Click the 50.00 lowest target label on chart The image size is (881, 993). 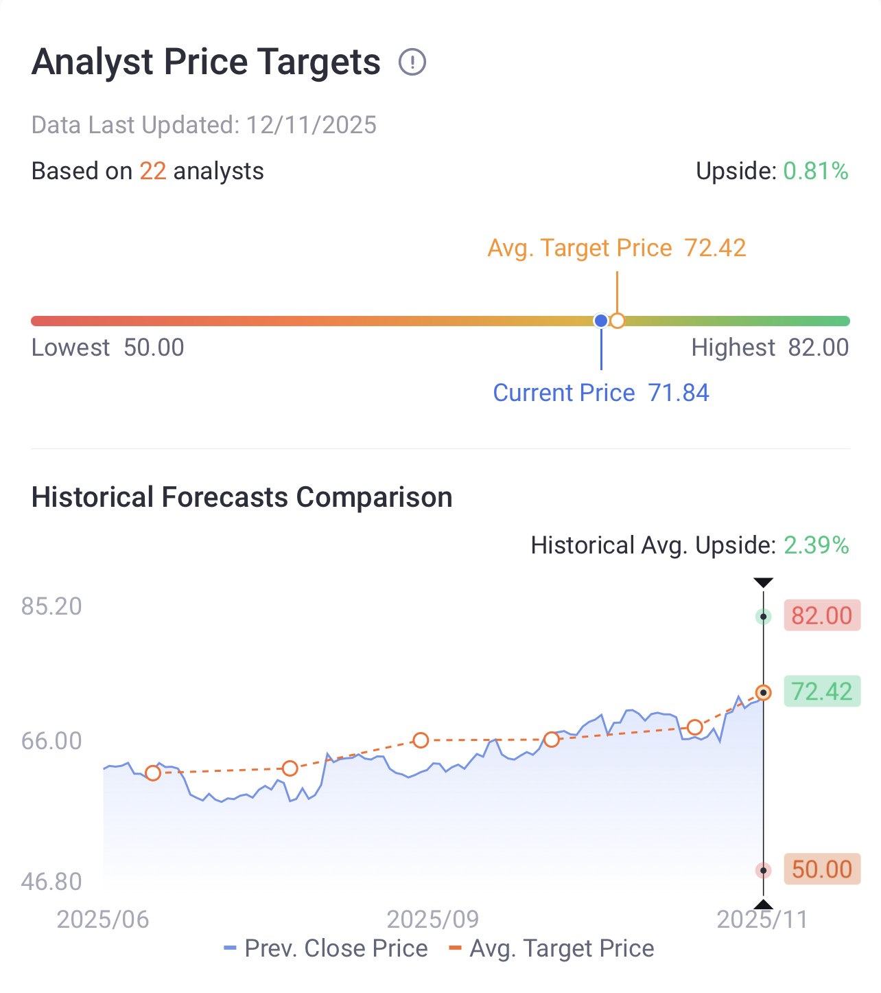pyautogui.click(x=821, y=869)
